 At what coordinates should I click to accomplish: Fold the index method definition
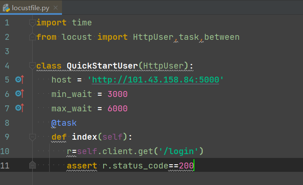(x=31, y=137)
